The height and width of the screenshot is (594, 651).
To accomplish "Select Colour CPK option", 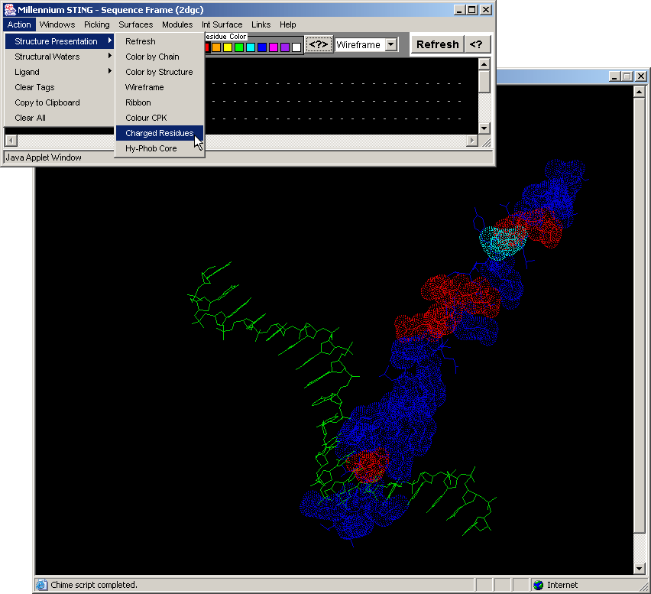I will click(160, 118).
